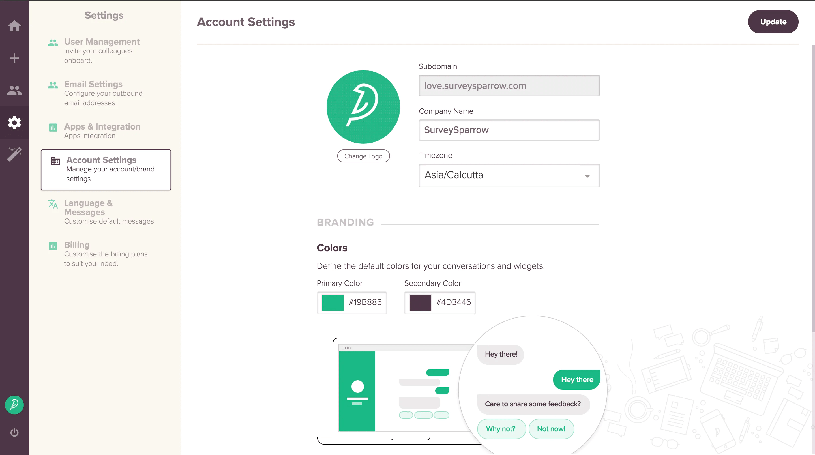
Task: Open Email Settings section
Action: pos(93,84)
